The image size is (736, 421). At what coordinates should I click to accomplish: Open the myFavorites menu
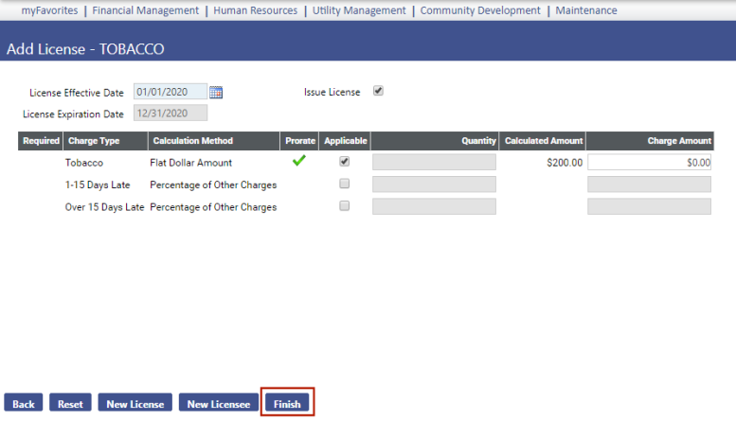coord(47,10)
